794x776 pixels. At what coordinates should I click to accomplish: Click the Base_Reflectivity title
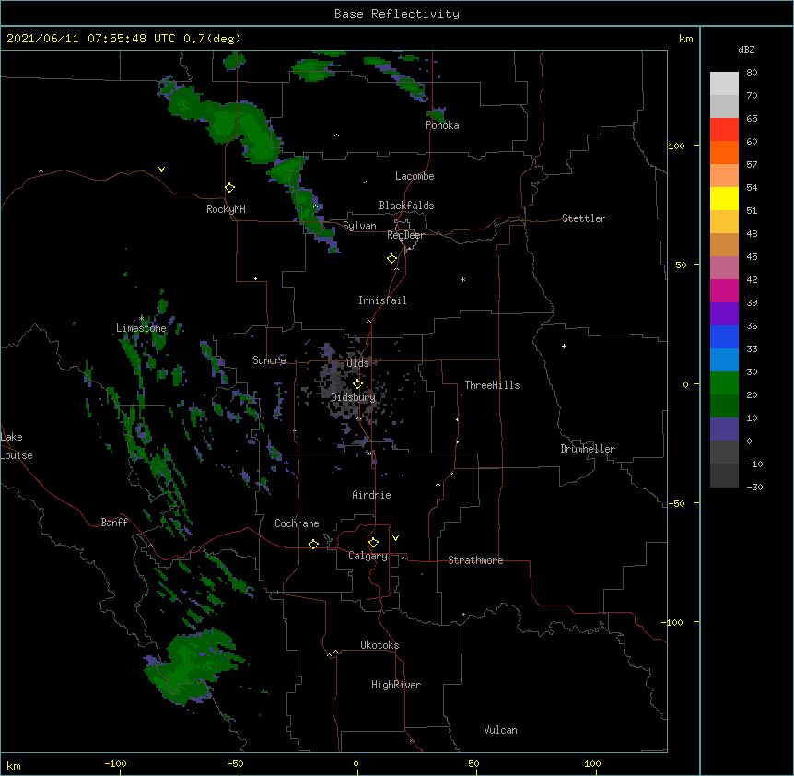pyautogui.click(x=397, y=14)
